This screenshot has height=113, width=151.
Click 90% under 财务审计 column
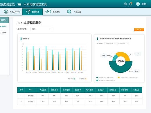coord(54,96)
